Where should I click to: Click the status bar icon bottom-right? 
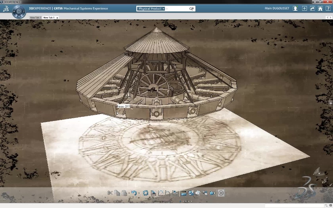(330, 206)
